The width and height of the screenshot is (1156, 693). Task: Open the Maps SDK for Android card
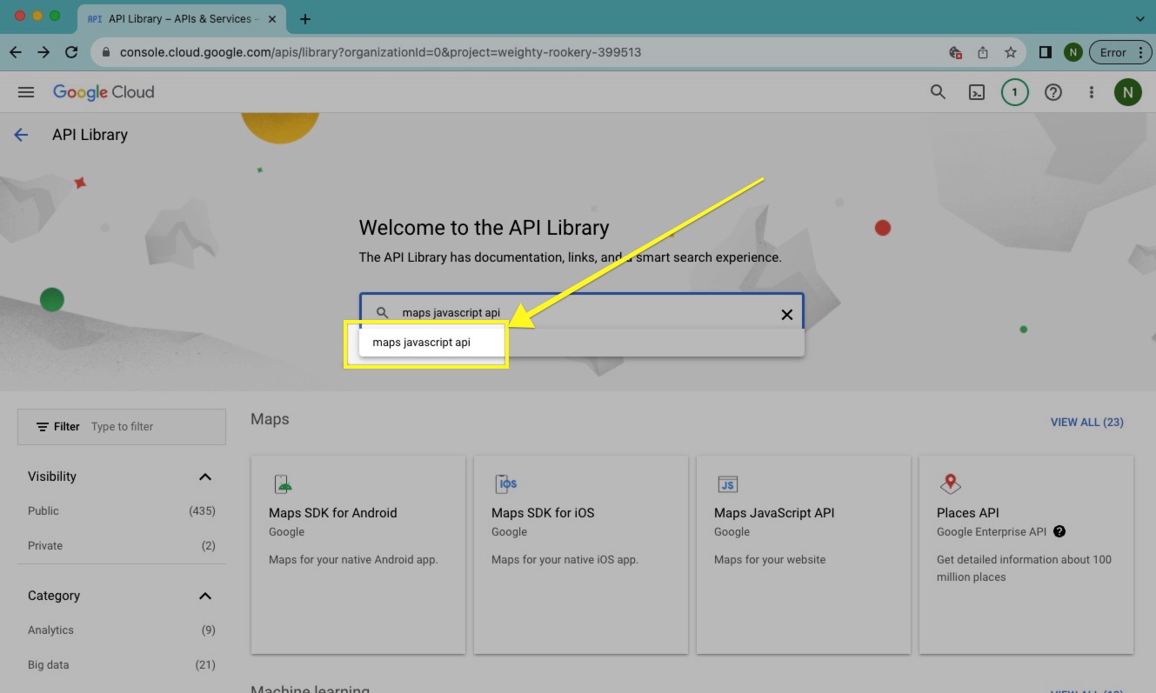tap(357, 555)
